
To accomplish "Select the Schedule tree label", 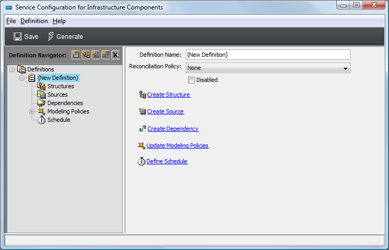I will click(59, 120).
